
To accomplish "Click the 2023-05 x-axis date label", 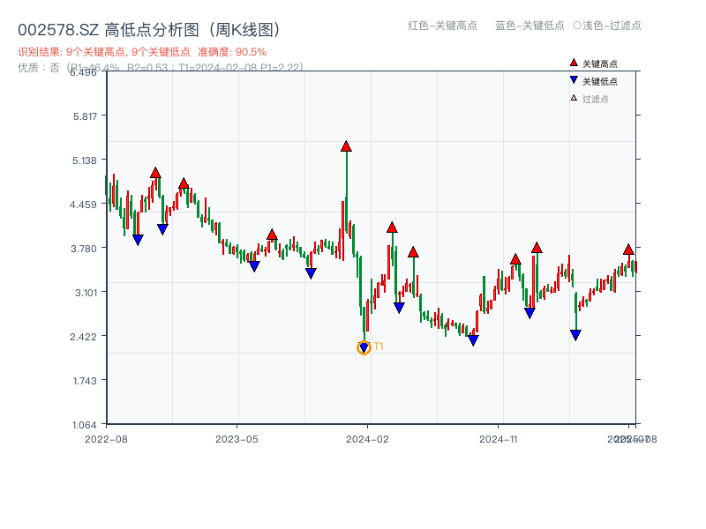I will point(237,438).
